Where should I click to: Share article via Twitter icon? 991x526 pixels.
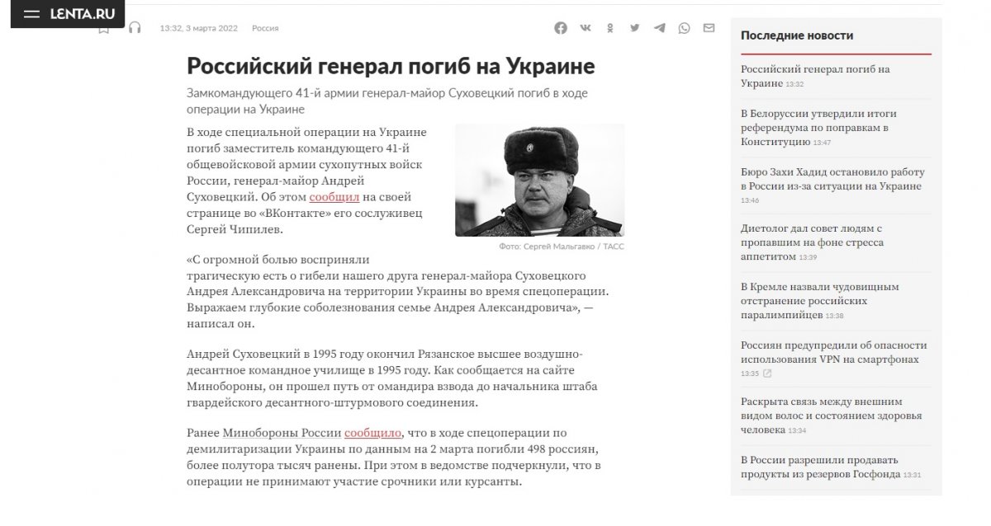pyautogui.click(x=634, y=28)
